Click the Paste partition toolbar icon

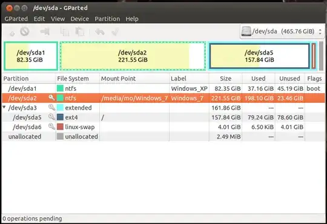click(x=80, y=32)
